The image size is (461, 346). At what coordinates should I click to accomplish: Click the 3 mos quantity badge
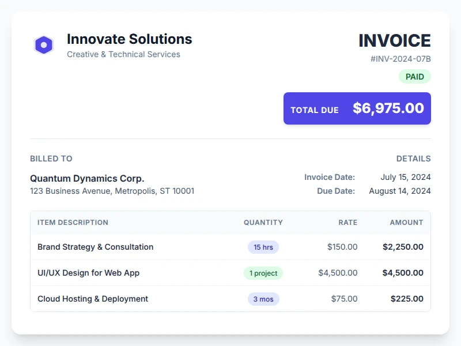pos(263,299)
